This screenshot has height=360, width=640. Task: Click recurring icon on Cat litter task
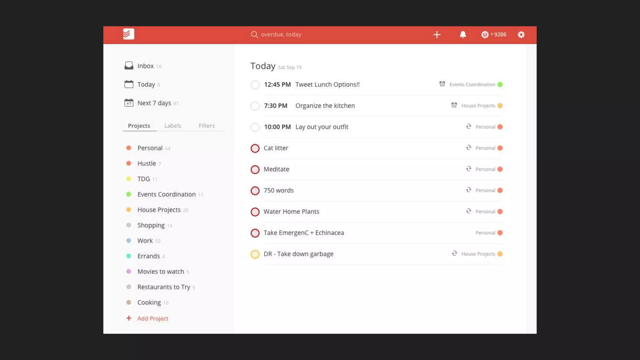pos(468,148)
